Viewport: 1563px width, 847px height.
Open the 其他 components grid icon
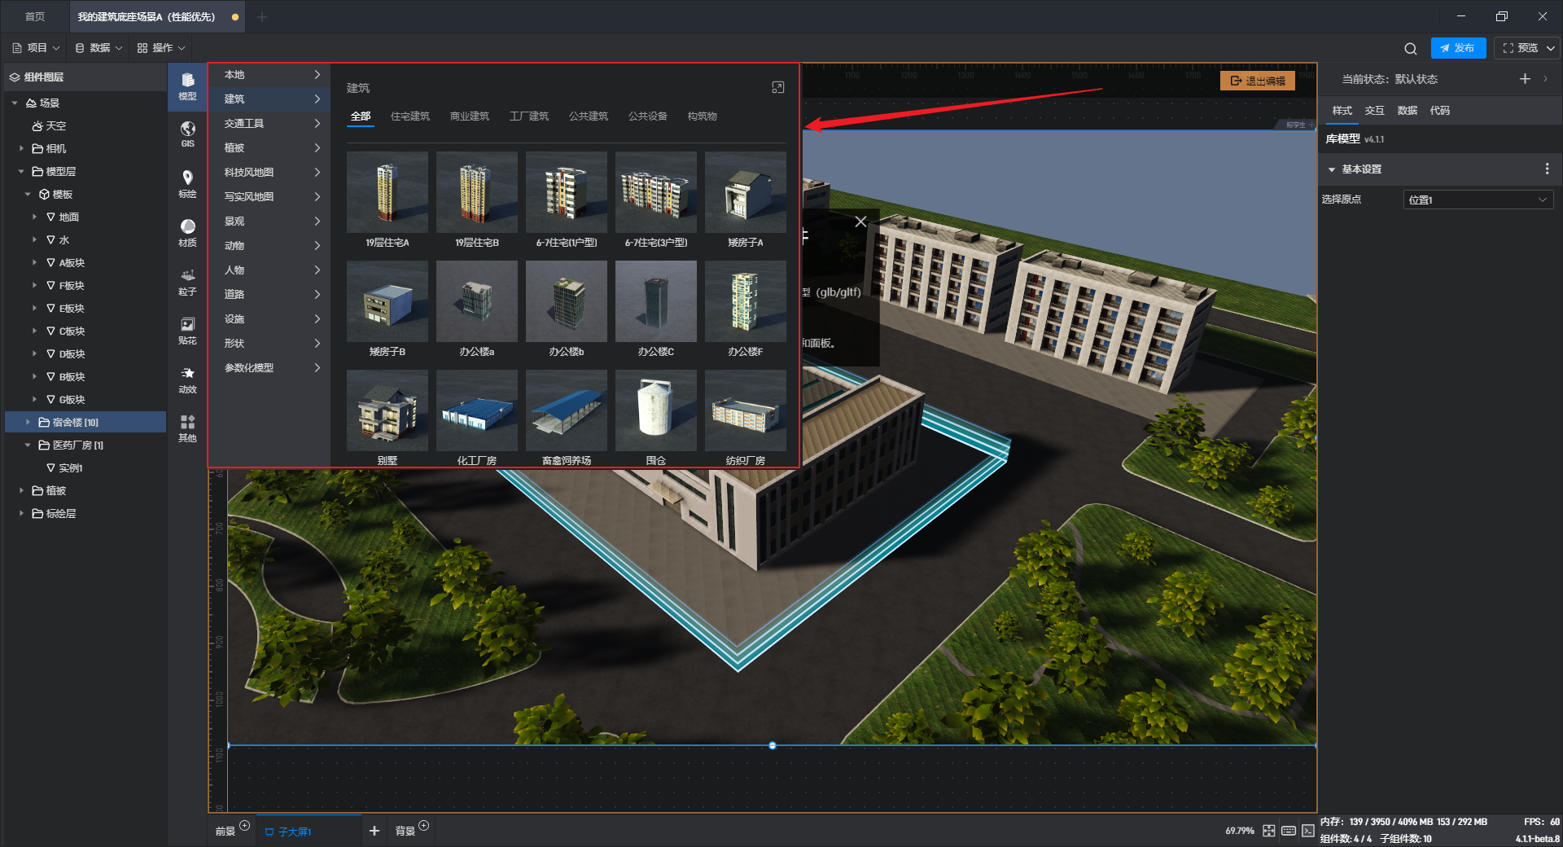coord(187,428)
